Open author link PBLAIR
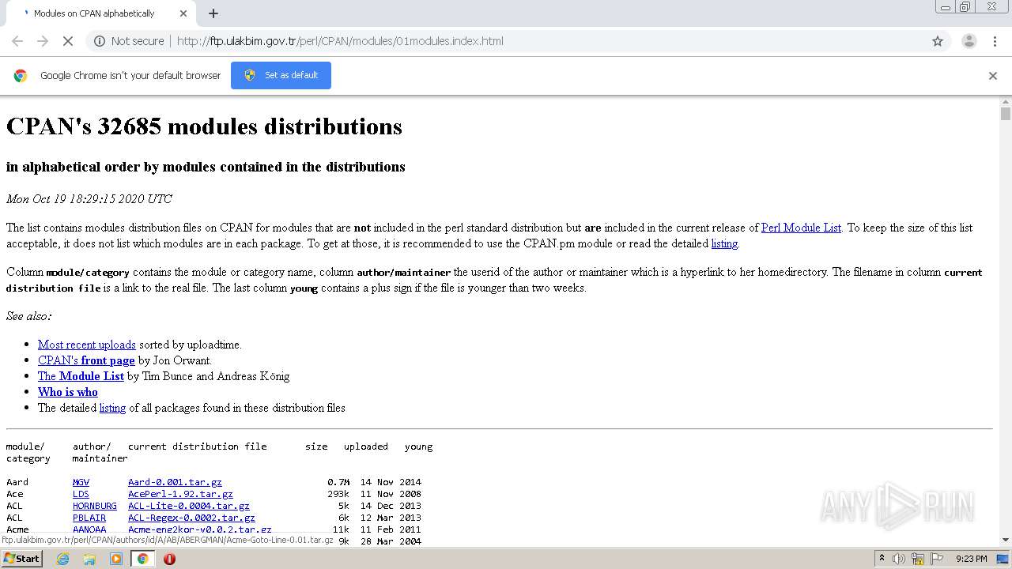The image size is (1012, 569). tap(89, 518)
